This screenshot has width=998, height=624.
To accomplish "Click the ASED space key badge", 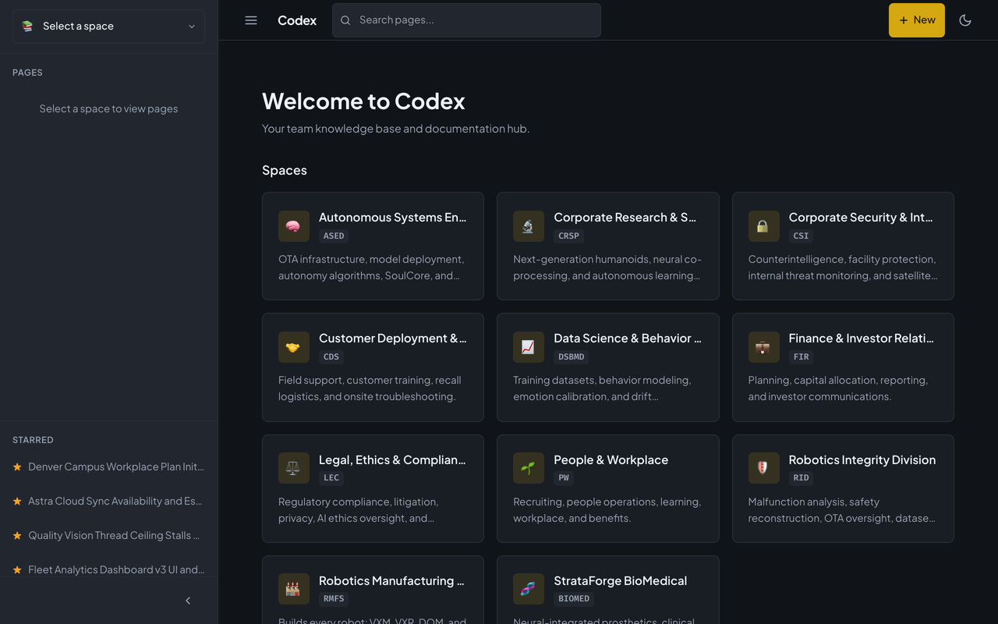I will [x=334, y=236].
